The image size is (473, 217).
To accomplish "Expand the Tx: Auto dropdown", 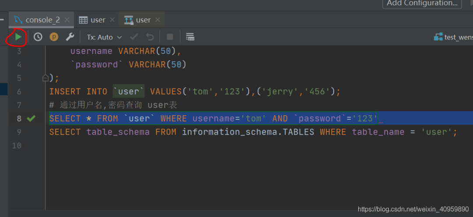I will click(x=104, y=37).
